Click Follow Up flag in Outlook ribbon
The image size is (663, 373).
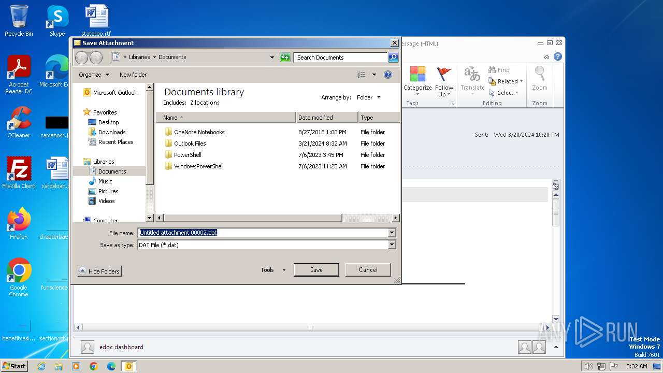[444, 82]
